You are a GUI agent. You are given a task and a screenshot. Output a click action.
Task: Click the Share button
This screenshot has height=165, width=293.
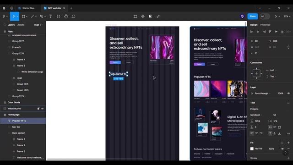tap(252, 16)
